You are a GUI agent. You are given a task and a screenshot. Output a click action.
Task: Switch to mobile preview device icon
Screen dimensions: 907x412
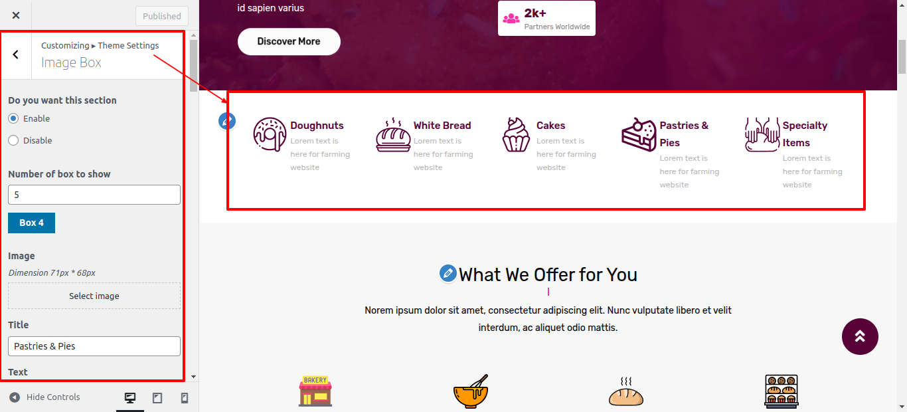pyautogui.click(x=185, y=398)
